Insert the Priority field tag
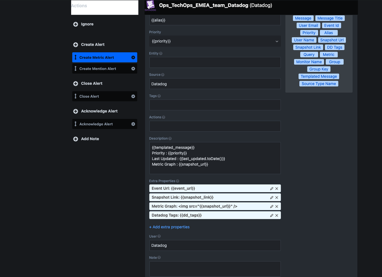This screenshot has height=277, width=382. tap(309, 33)
